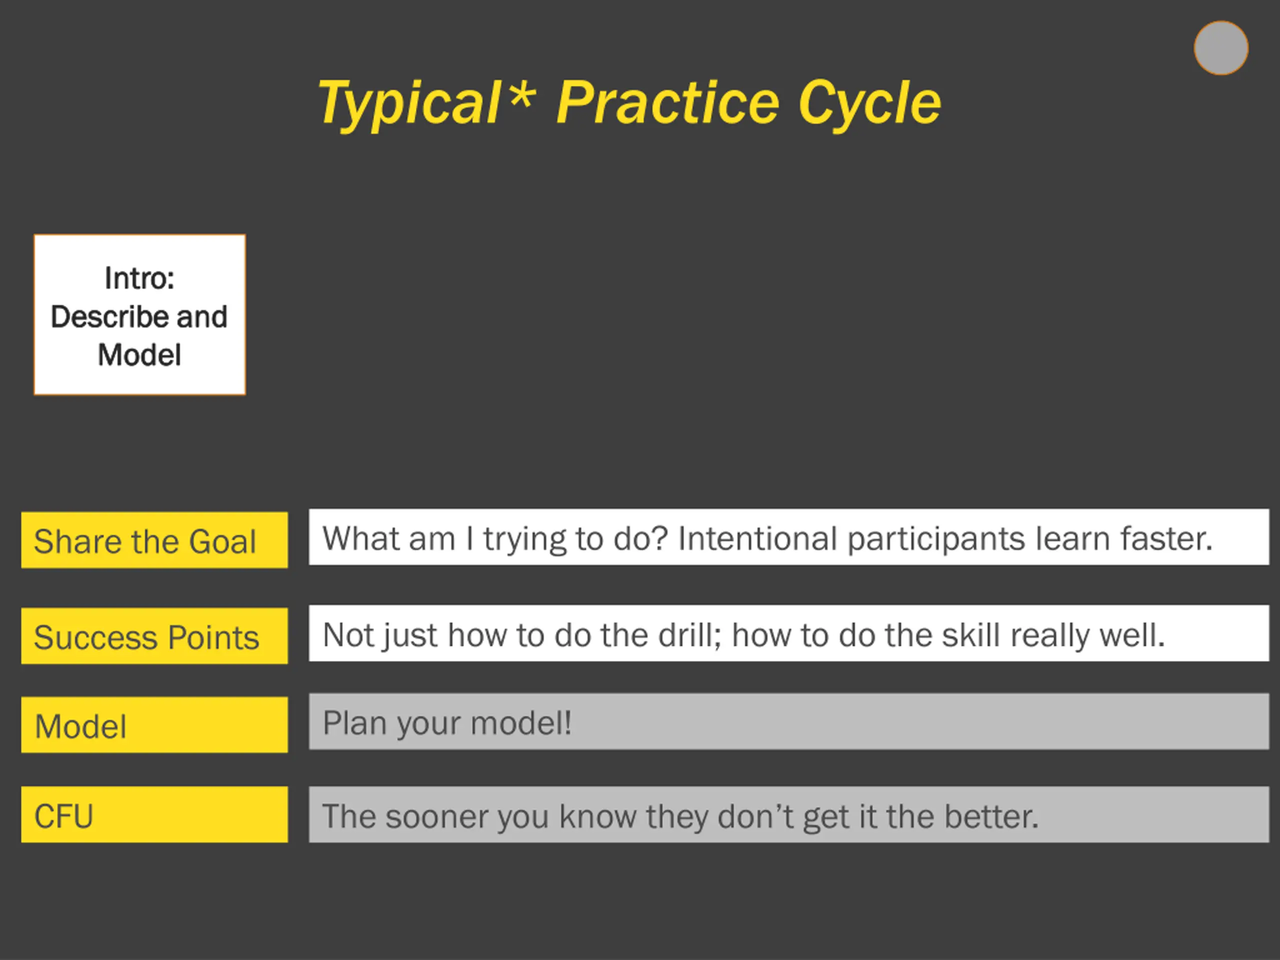Click the "Describe and" line in the white box
Screen dimensions: 1280x960
(139, 316)
